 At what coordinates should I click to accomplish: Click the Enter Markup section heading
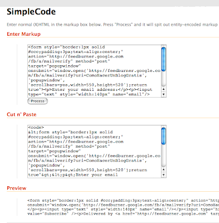[23, 34]
